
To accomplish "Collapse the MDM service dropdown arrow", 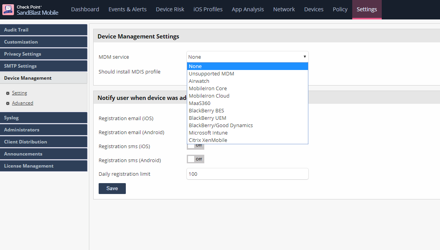I will click(304, 57).
